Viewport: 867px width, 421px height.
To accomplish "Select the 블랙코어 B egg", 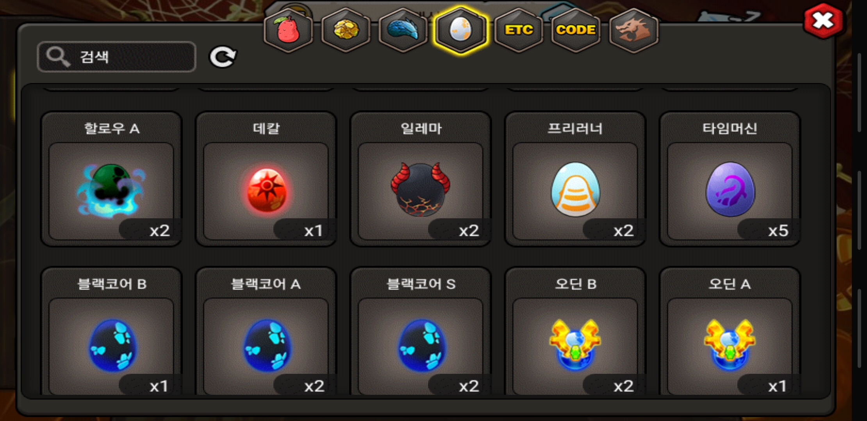I will pos(111,331).
